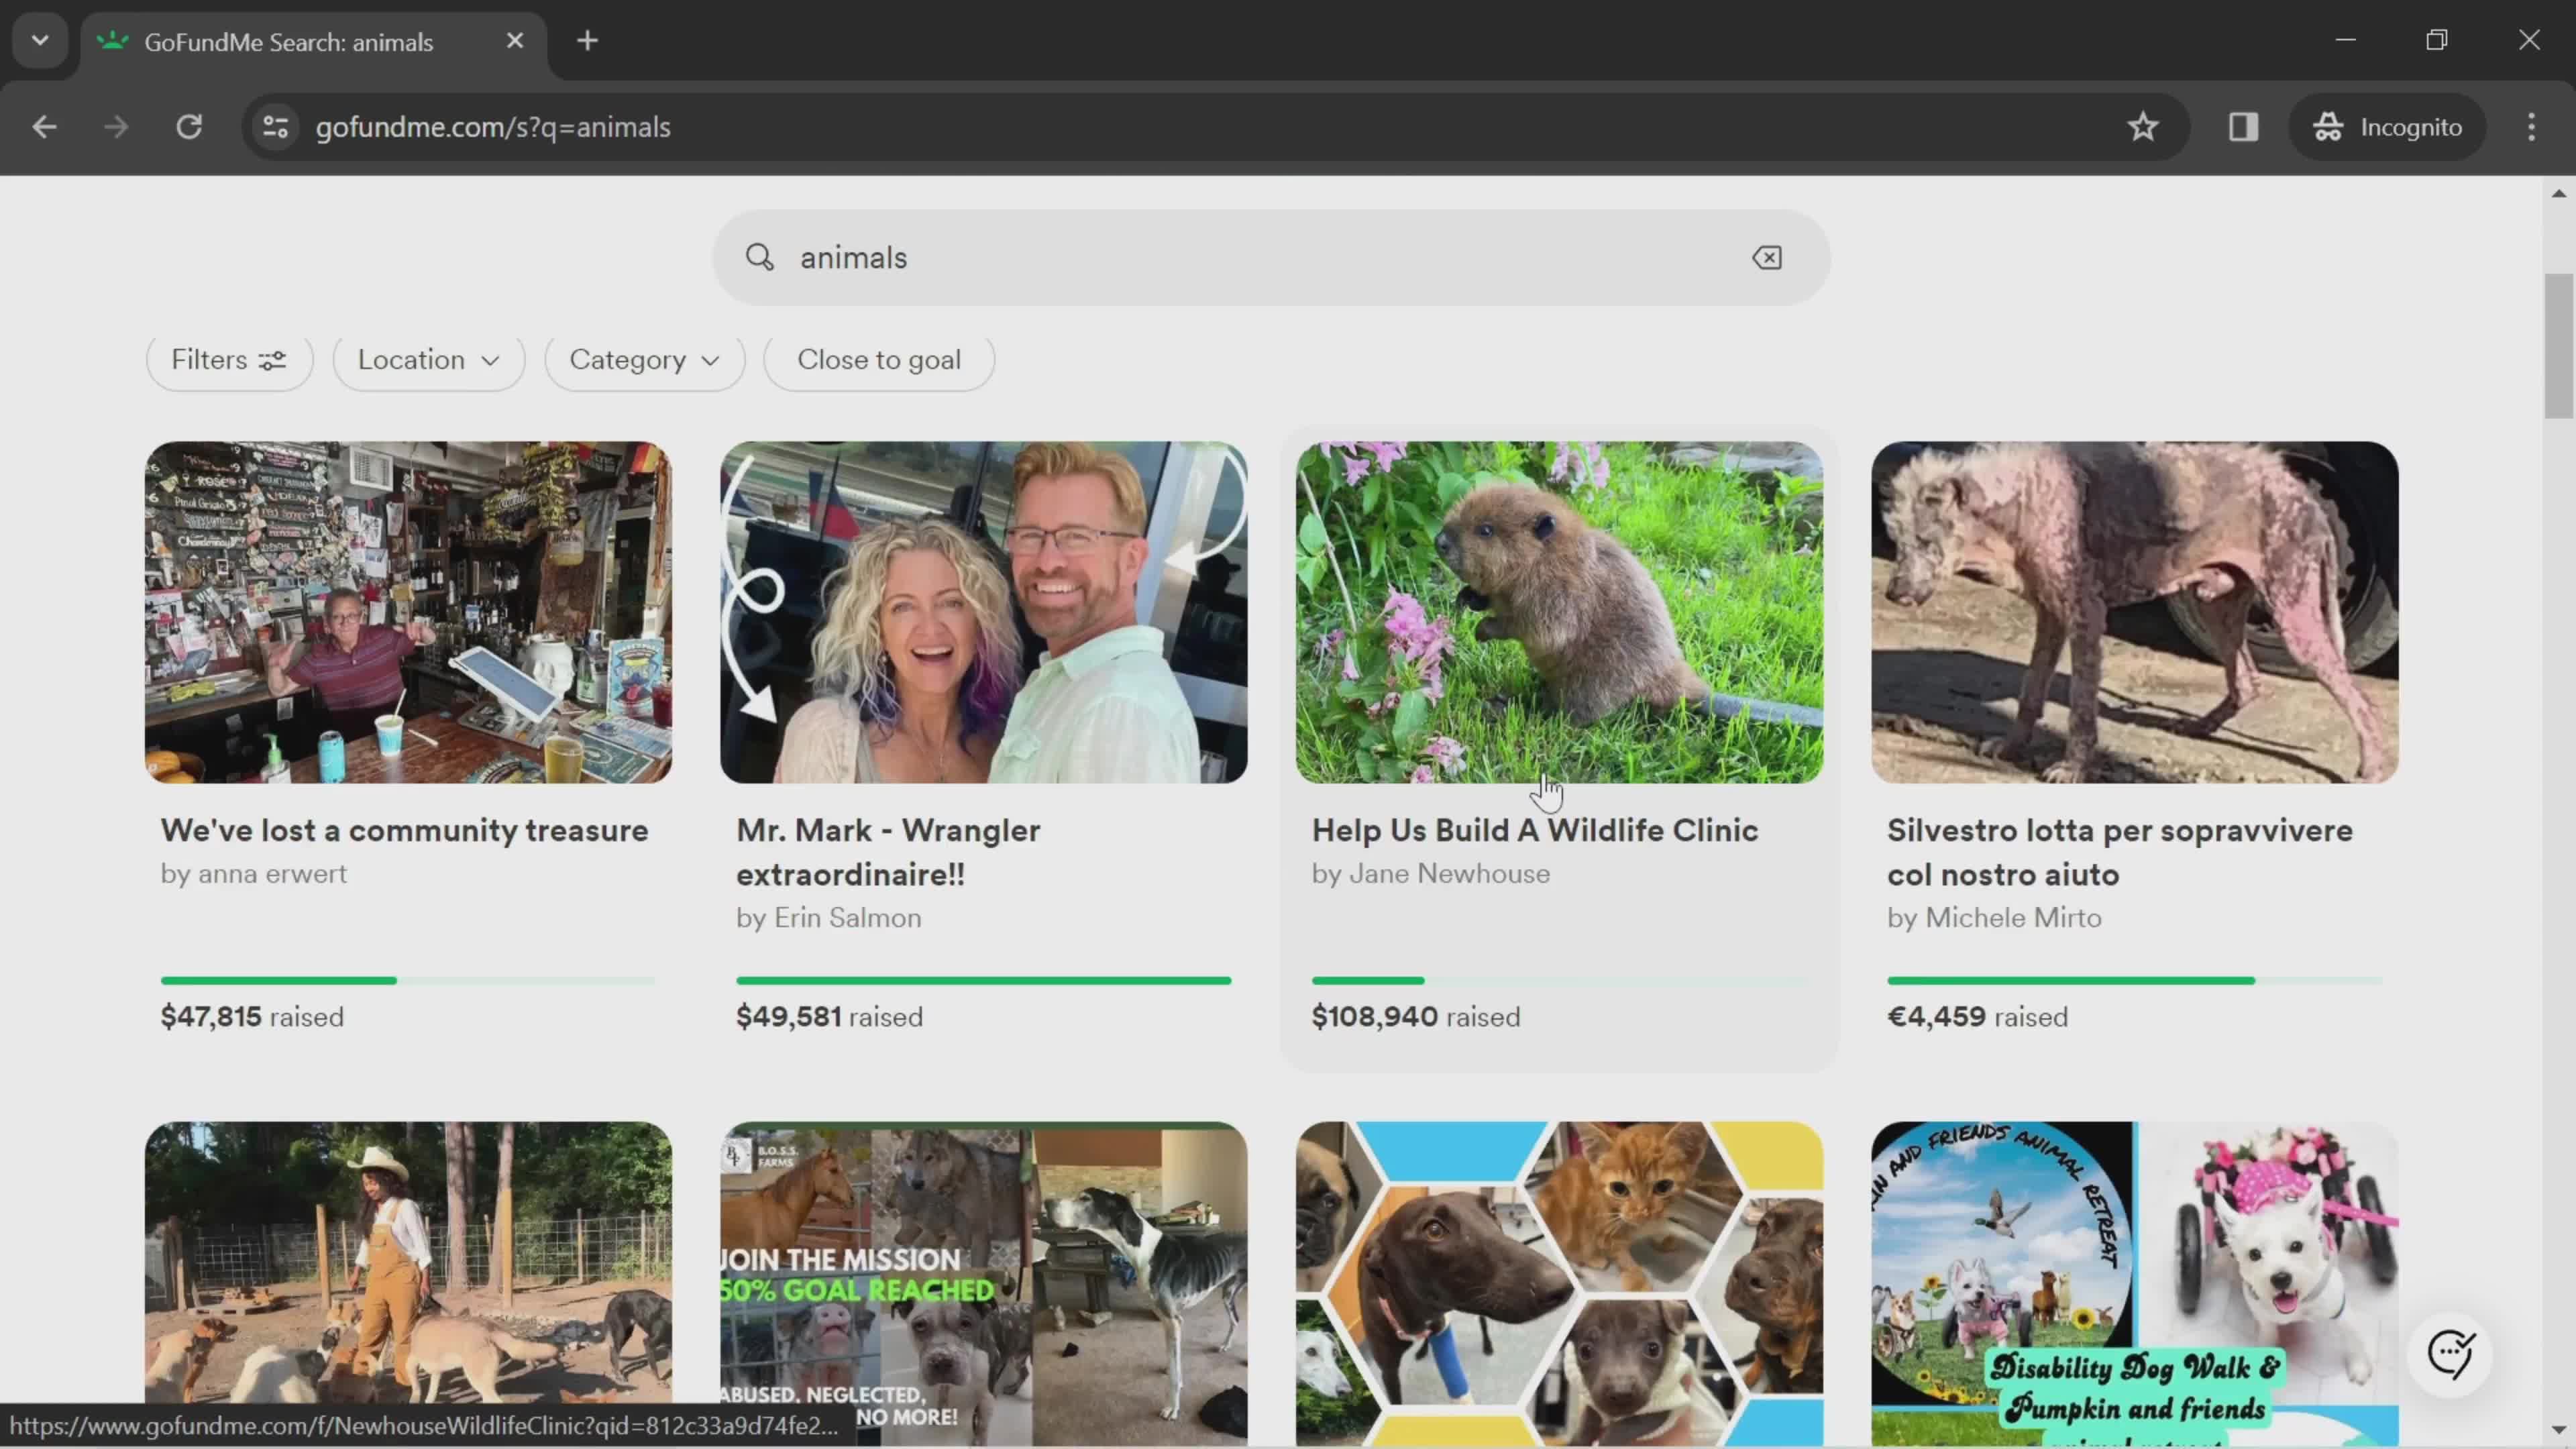2576x1449 pixels.
Task: Reload the GoFundMe page
Action: click(189, 127)
